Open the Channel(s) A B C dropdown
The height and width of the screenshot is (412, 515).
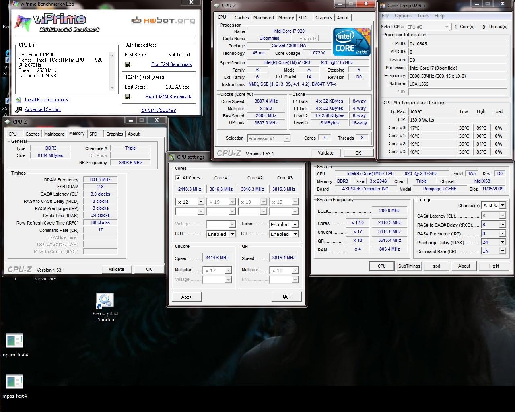click(502, 206)
